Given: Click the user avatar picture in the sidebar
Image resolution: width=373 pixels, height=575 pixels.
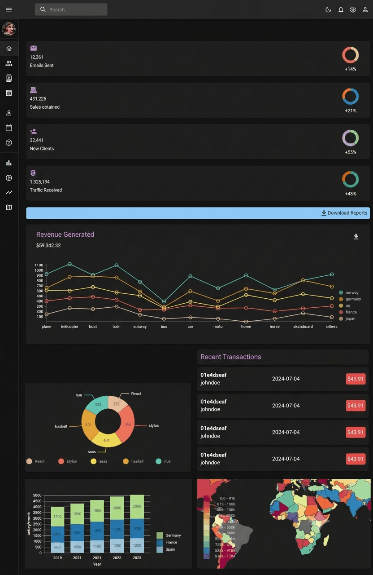Looking at the screenshot, I should (x=9, y=29).
